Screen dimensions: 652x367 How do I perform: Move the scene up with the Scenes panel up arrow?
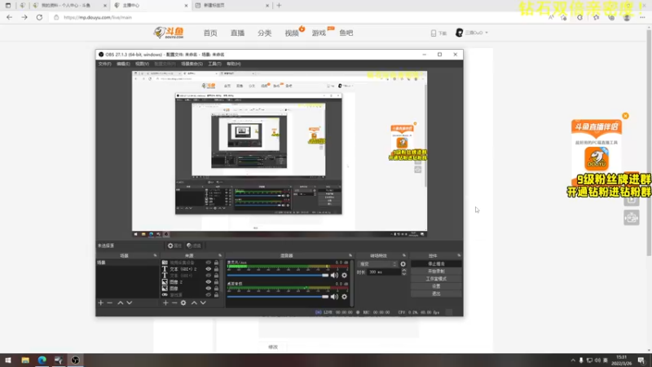click(x=120, y=303)
